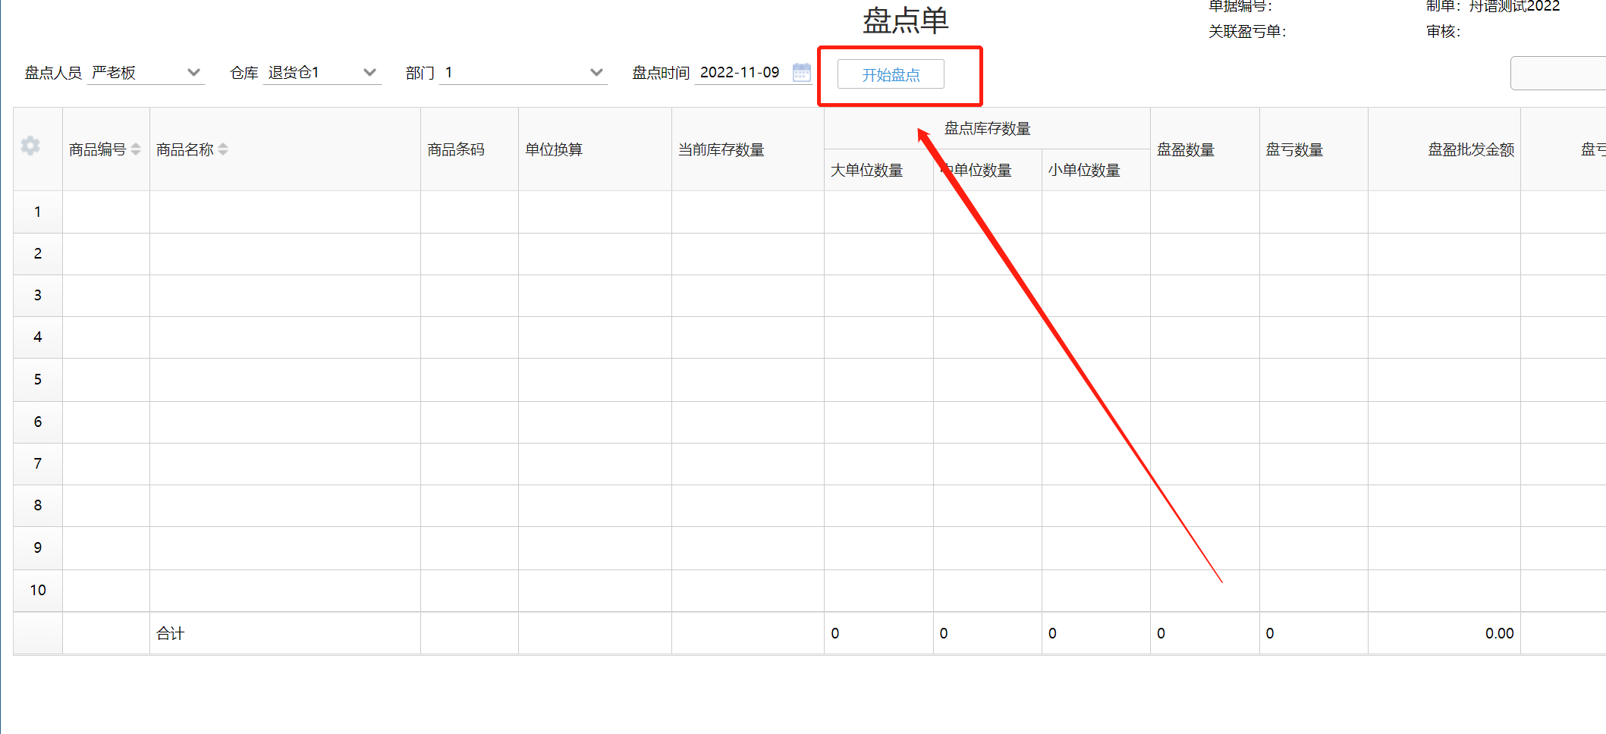
Task: Select the 小单位数量 sub-column header
Action: (x=1084, y=171)
